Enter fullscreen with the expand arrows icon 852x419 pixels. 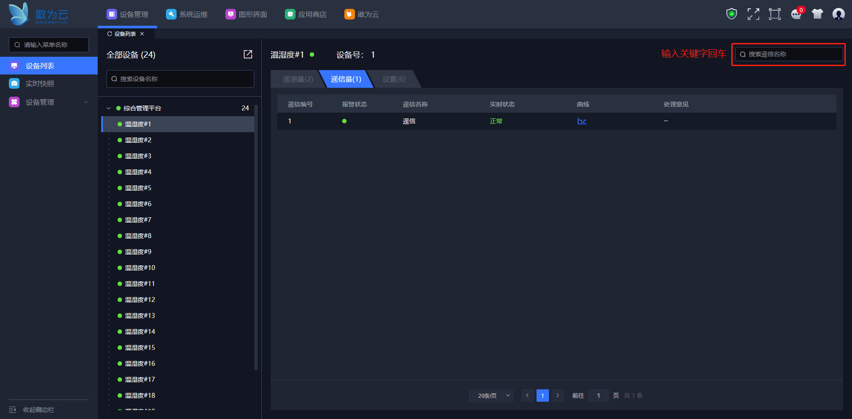753,14
